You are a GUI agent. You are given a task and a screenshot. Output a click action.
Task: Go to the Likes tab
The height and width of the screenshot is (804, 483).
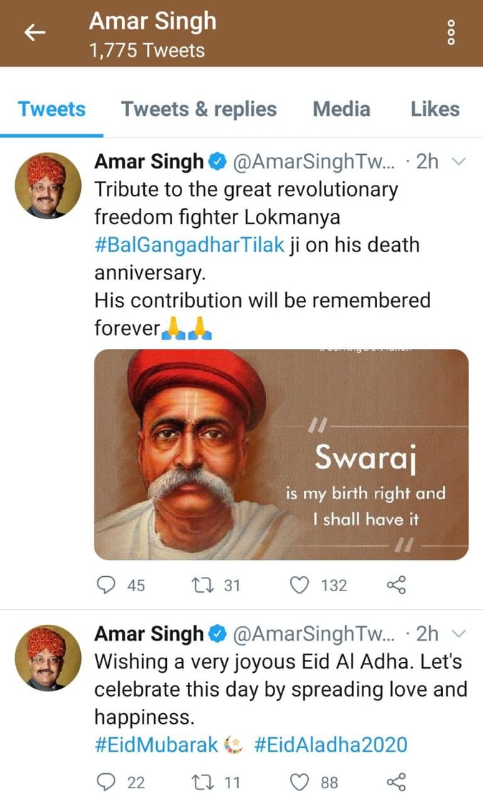click(x=435, y=109)
